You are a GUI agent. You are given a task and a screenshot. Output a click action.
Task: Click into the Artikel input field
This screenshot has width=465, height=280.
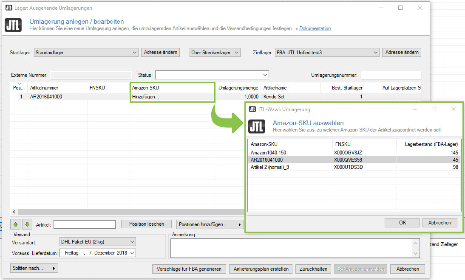(x=84, y=224)
